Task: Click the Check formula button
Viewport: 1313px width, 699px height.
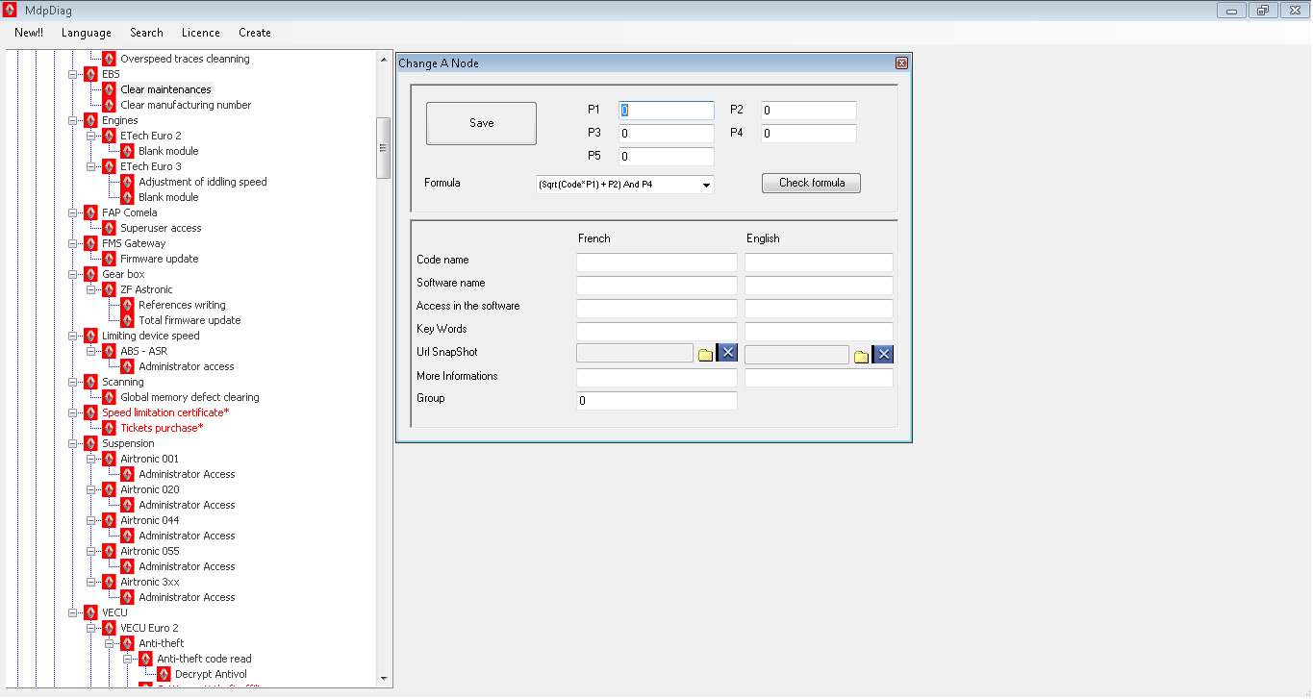Action: pos(811,183)
